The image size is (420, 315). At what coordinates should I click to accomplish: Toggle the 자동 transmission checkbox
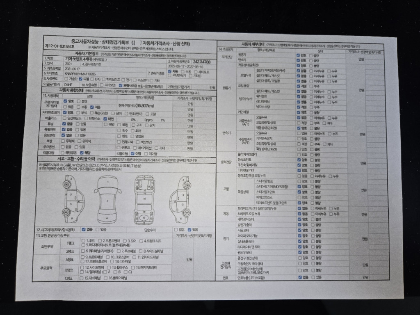170,71
